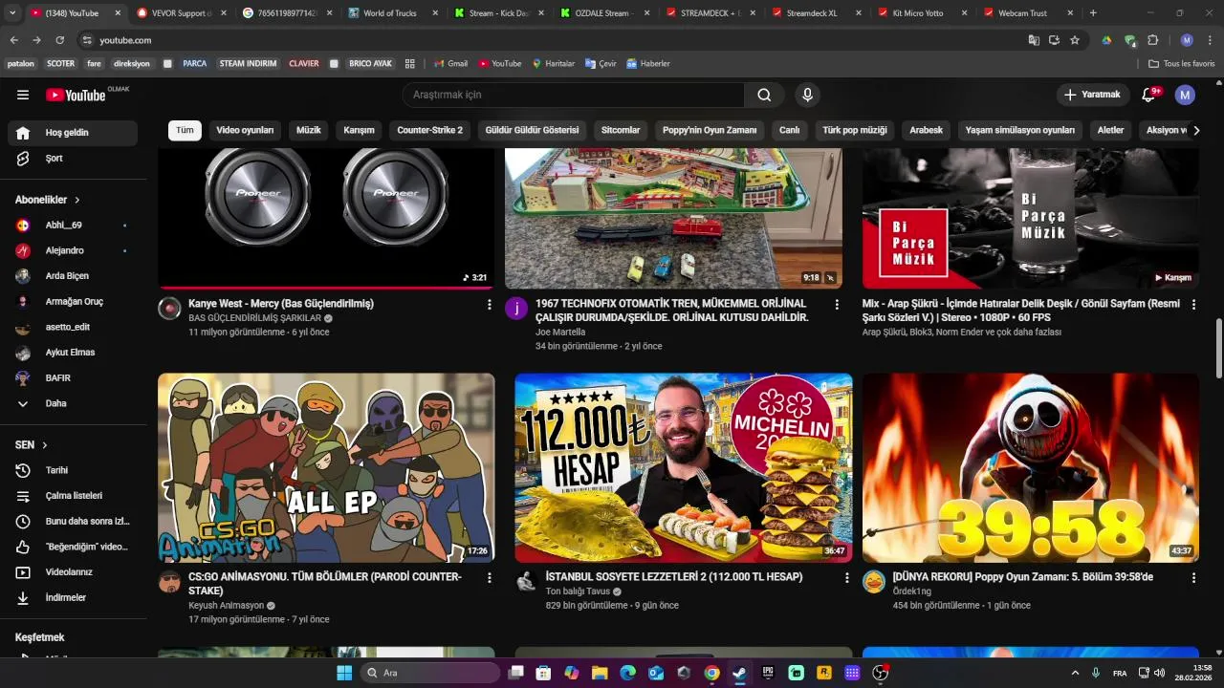
Task: Open more options for the İstanbul Sosyete video
Action: [x=846, y=578]
